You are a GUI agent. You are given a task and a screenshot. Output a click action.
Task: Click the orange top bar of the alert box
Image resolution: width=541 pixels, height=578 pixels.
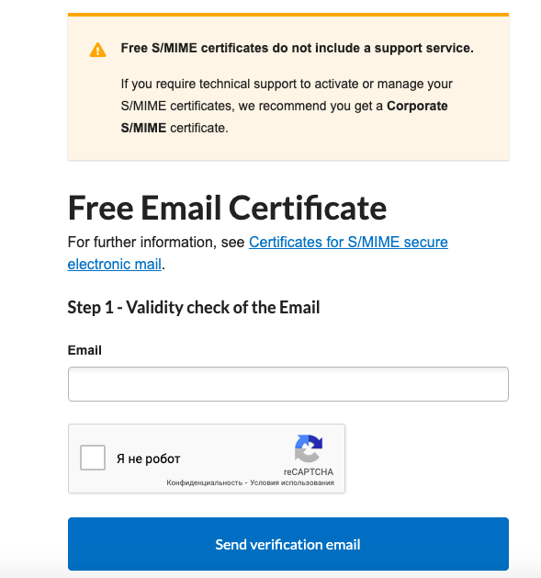(288, 15)
